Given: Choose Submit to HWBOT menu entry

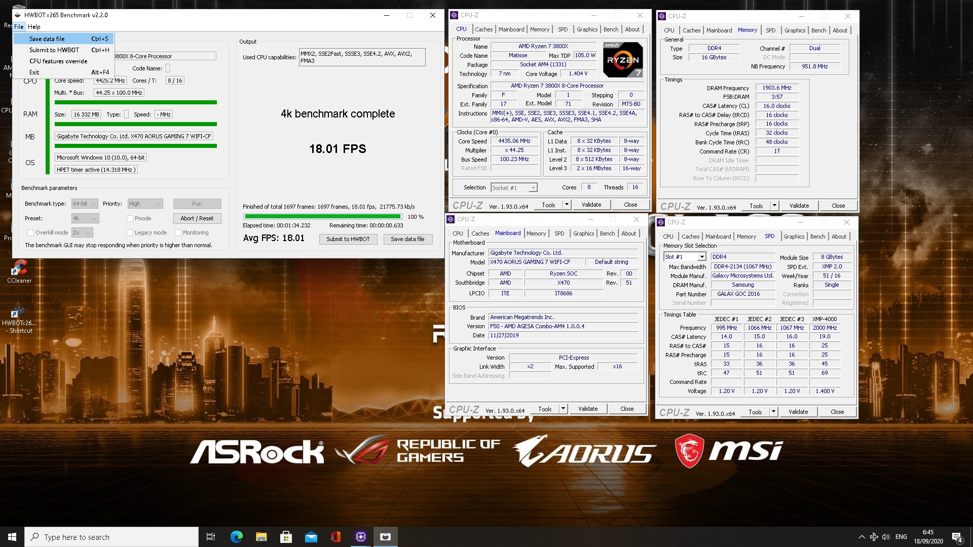Looking at the screenshot, I should click(63, 50).
